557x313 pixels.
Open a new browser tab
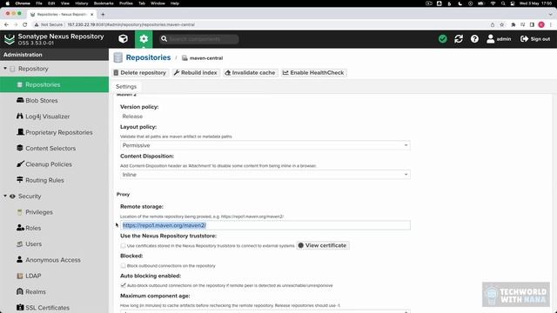pyautogui.click(x=103, y=14)
